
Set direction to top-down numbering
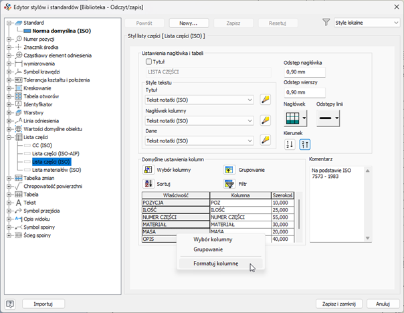[x=290, y=144]
